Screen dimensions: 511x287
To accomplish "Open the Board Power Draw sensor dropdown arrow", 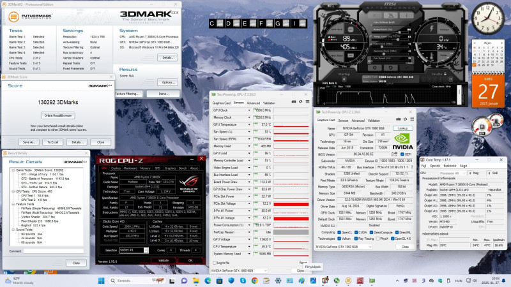I will (249, 182).
